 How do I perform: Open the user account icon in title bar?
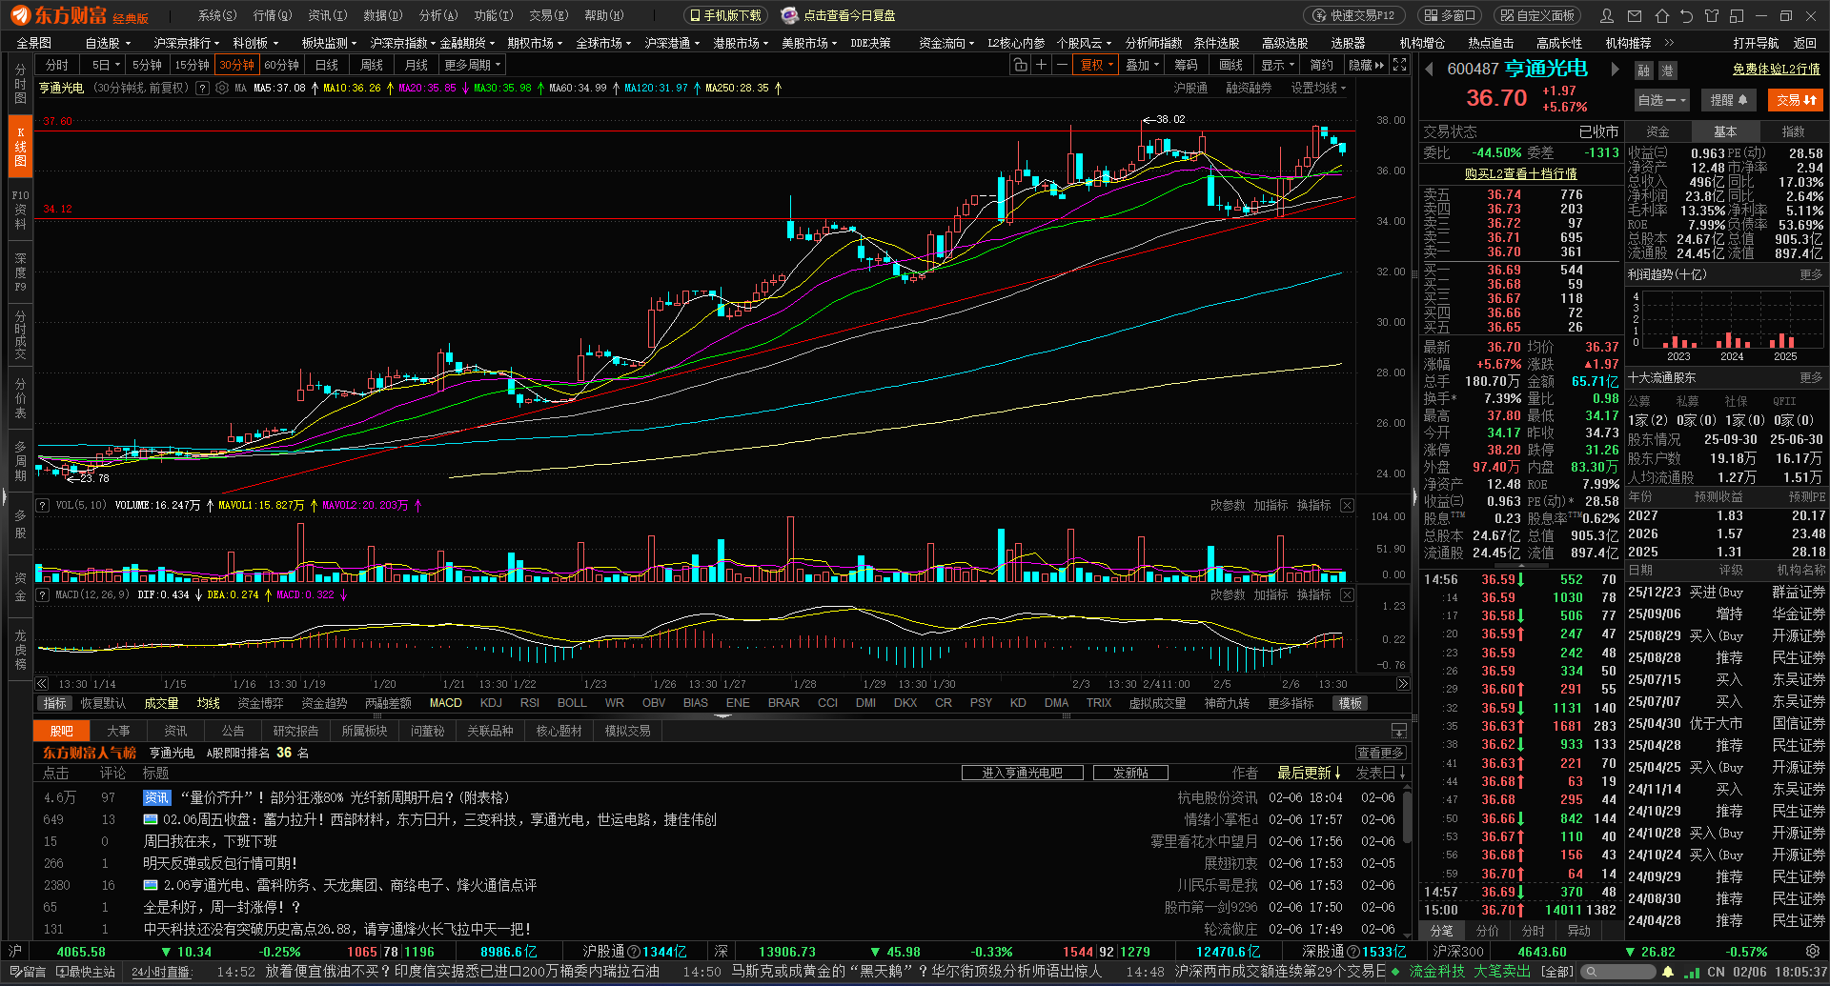point(1607,15)
